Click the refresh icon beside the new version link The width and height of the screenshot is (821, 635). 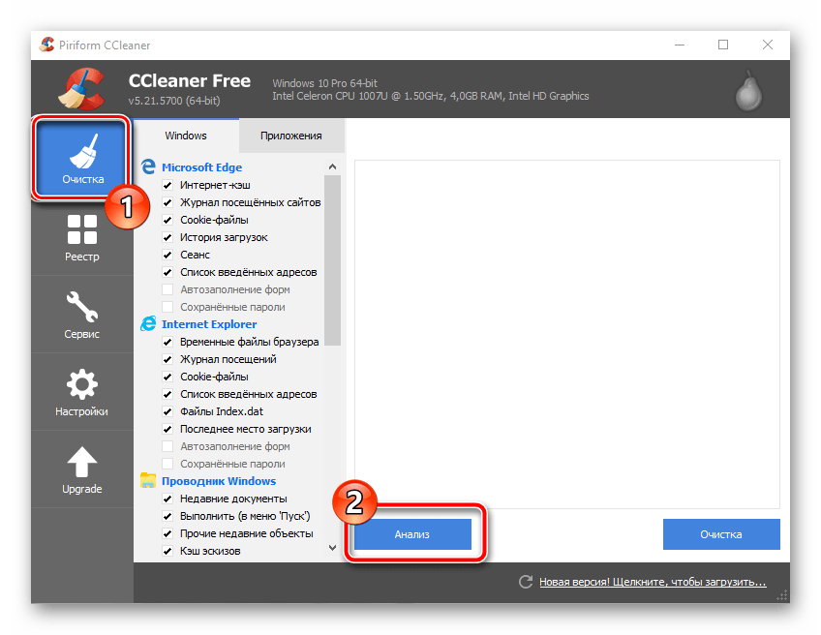click(526, 582)
